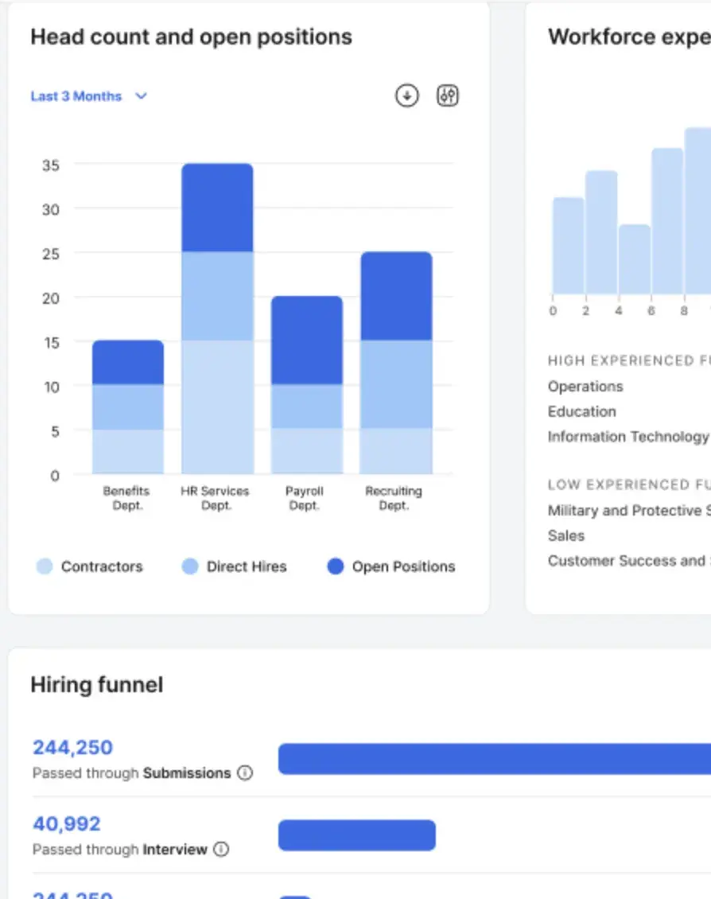Select the Head count and open positions title
This screenshot has width=711, height=899.
(191, 37)
